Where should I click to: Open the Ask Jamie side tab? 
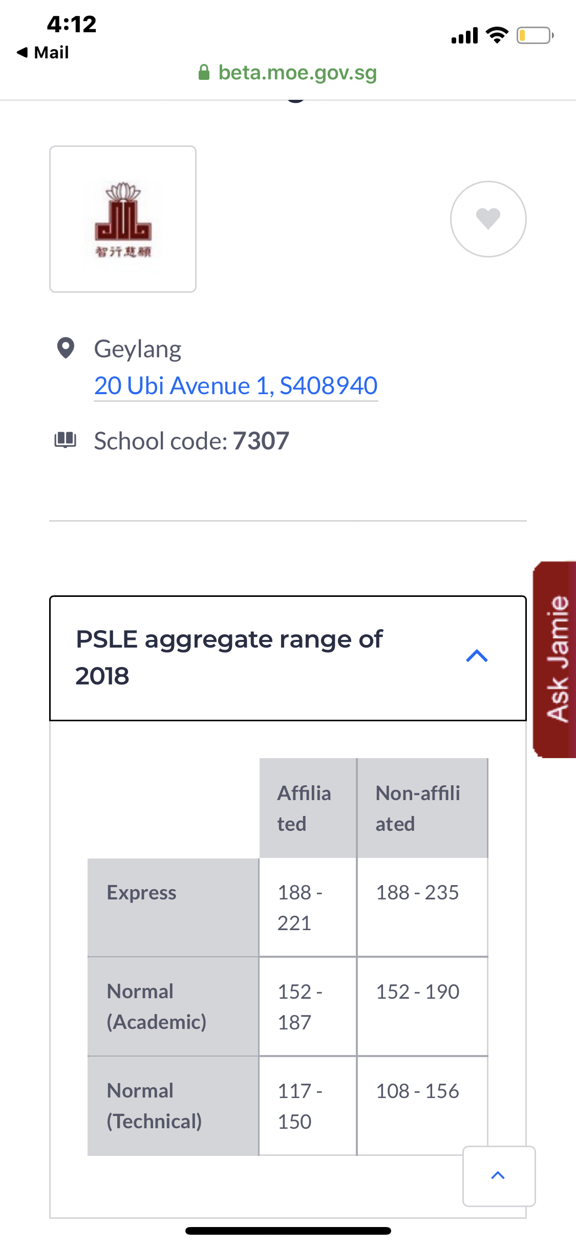[556, 659]
